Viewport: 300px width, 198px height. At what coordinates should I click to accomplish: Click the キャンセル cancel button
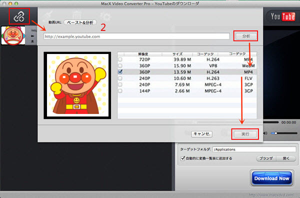(202, 134)
